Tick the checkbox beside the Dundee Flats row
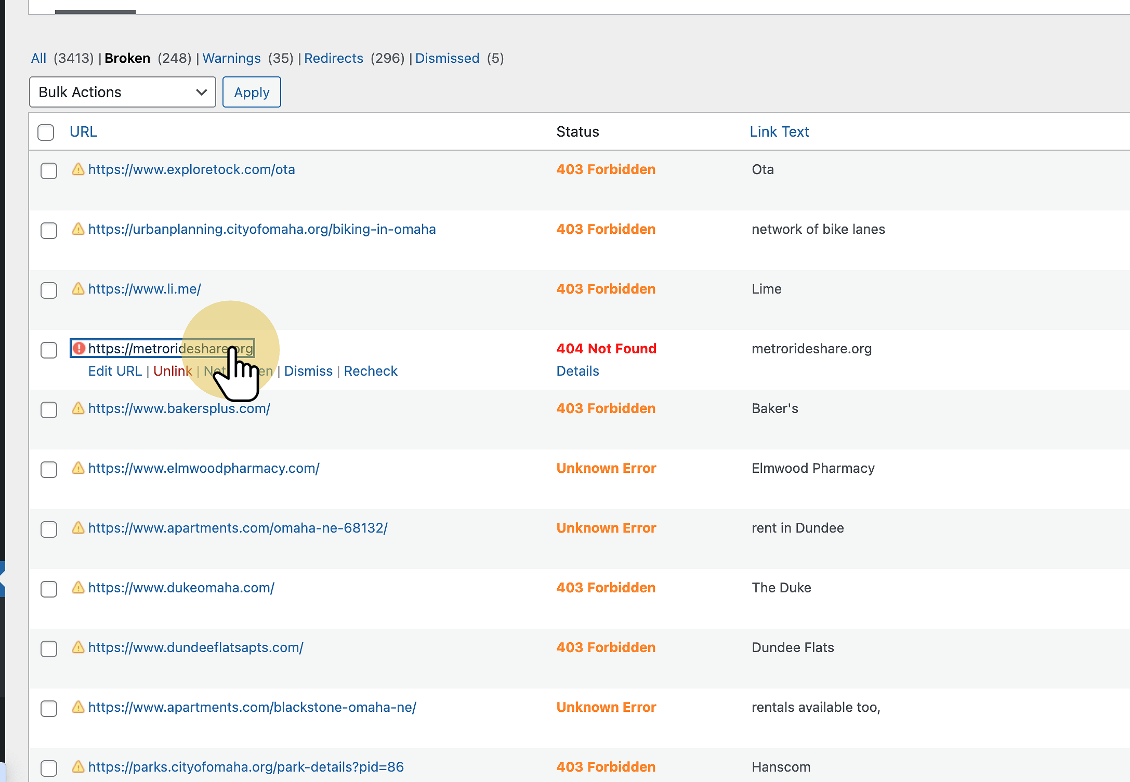Viewport: 1130px width, 782px height. tap(48, 649)
